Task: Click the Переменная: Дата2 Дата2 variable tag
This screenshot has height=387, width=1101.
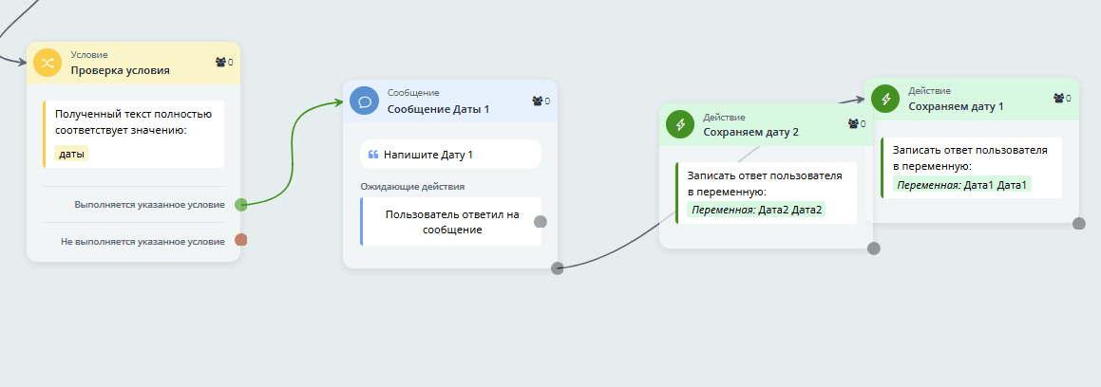Action: pos(756,210)
